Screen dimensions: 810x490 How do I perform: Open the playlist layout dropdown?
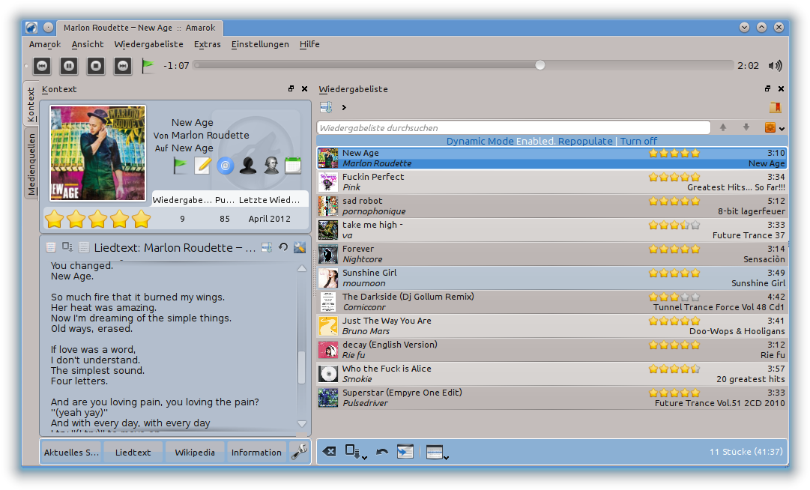click(437, 453)
